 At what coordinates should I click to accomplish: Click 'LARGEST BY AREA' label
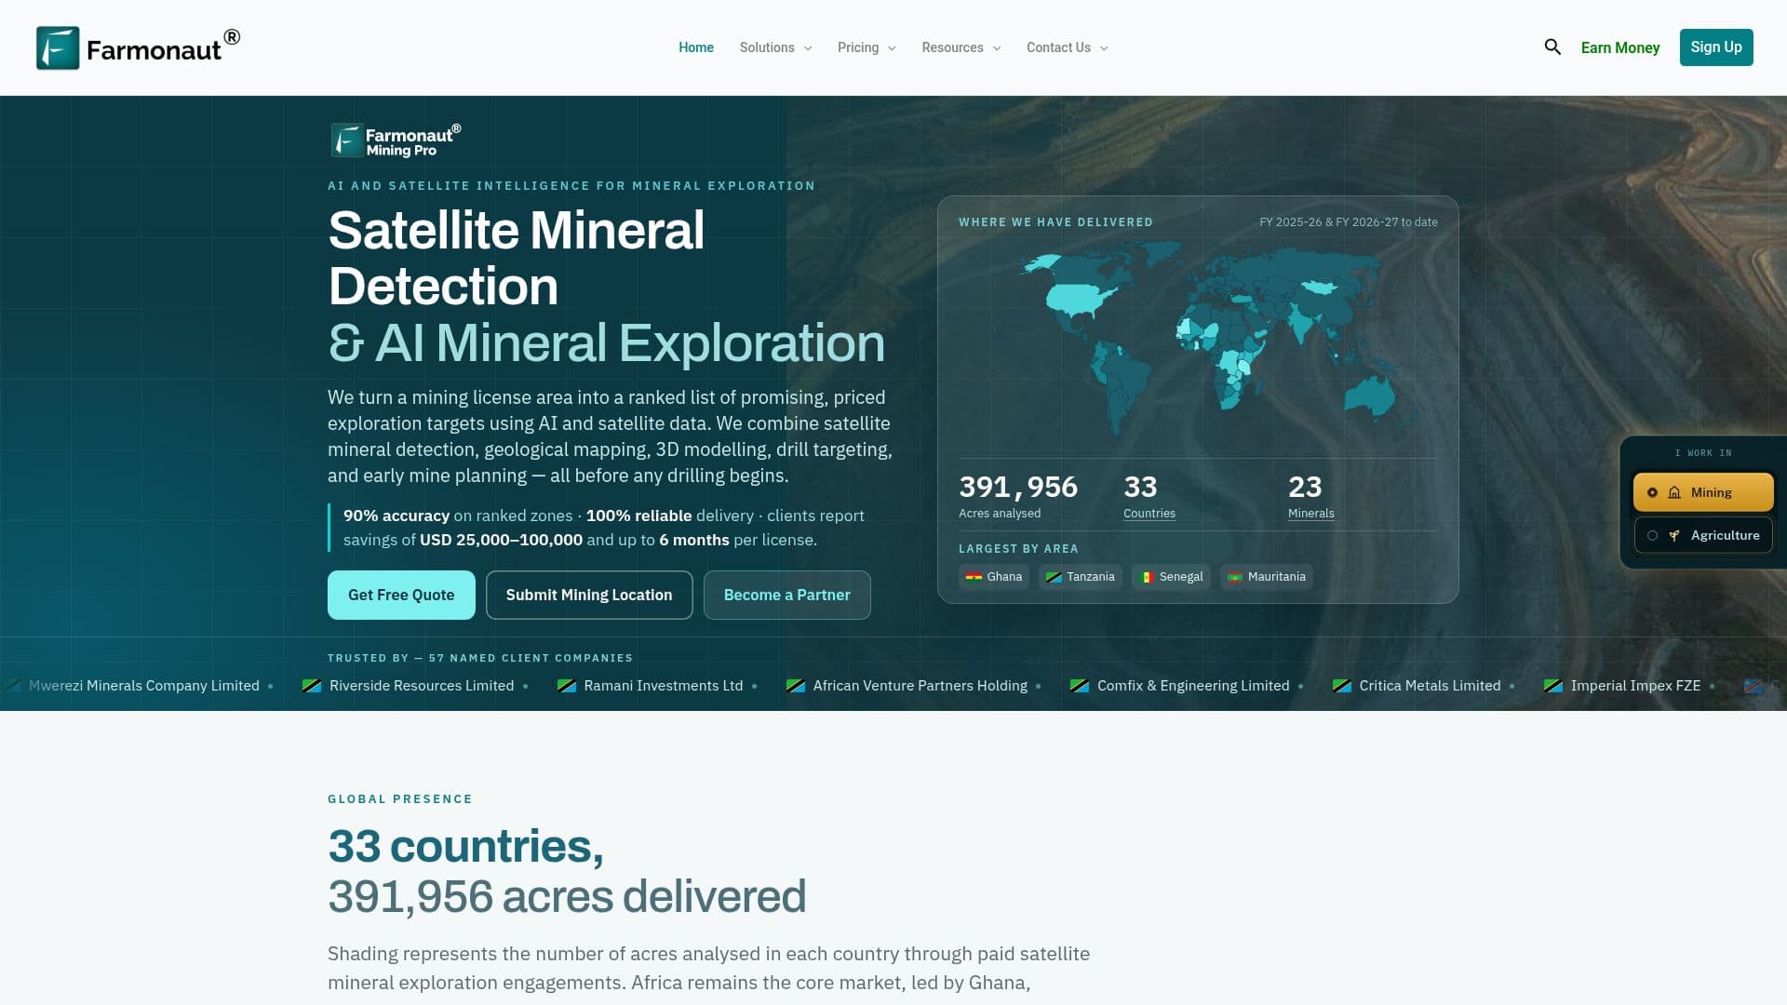[x=1018, y=549]
